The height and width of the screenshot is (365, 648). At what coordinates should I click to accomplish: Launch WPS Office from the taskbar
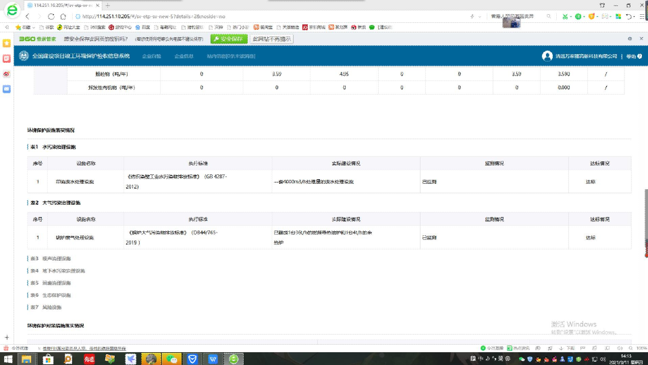click(213, 358)
